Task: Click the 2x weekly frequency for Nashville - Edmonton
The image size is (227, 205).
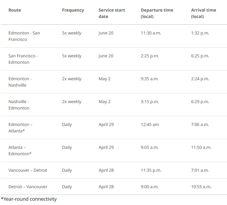Action: [x=72, y=102]
